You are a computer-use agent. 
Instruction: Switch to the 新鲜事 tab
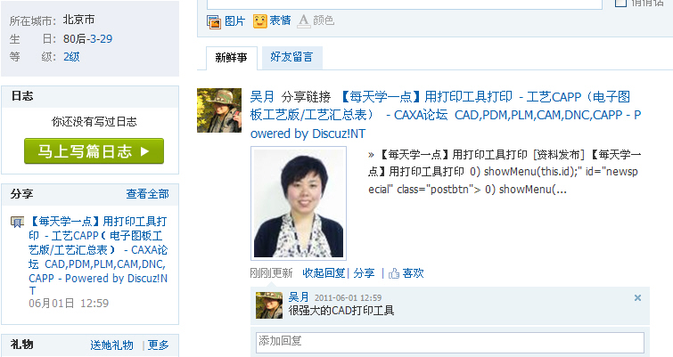[232, 58]
